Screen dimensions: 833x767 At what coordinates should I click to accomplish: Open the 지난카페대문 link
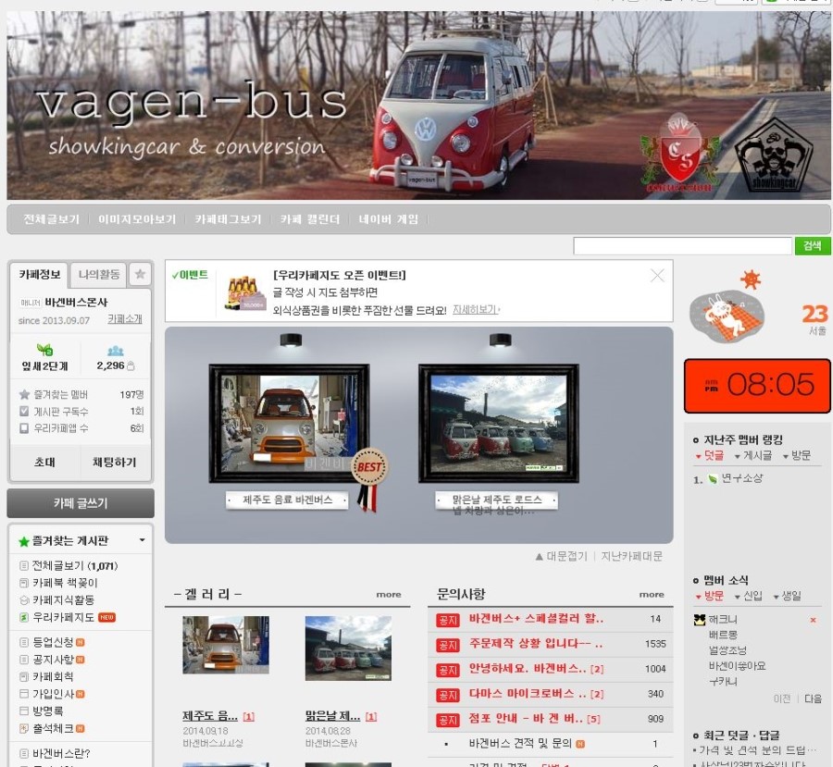[x=631, y=556]
